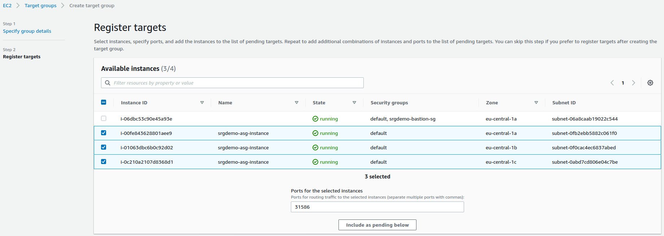The width and height of the screenshot is (664, 236).
Task: Sort by State column arrow
Action: tap(354, 103)
